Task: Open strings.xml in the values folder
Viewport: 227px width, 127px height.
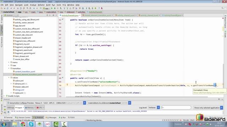Action: 20,90
